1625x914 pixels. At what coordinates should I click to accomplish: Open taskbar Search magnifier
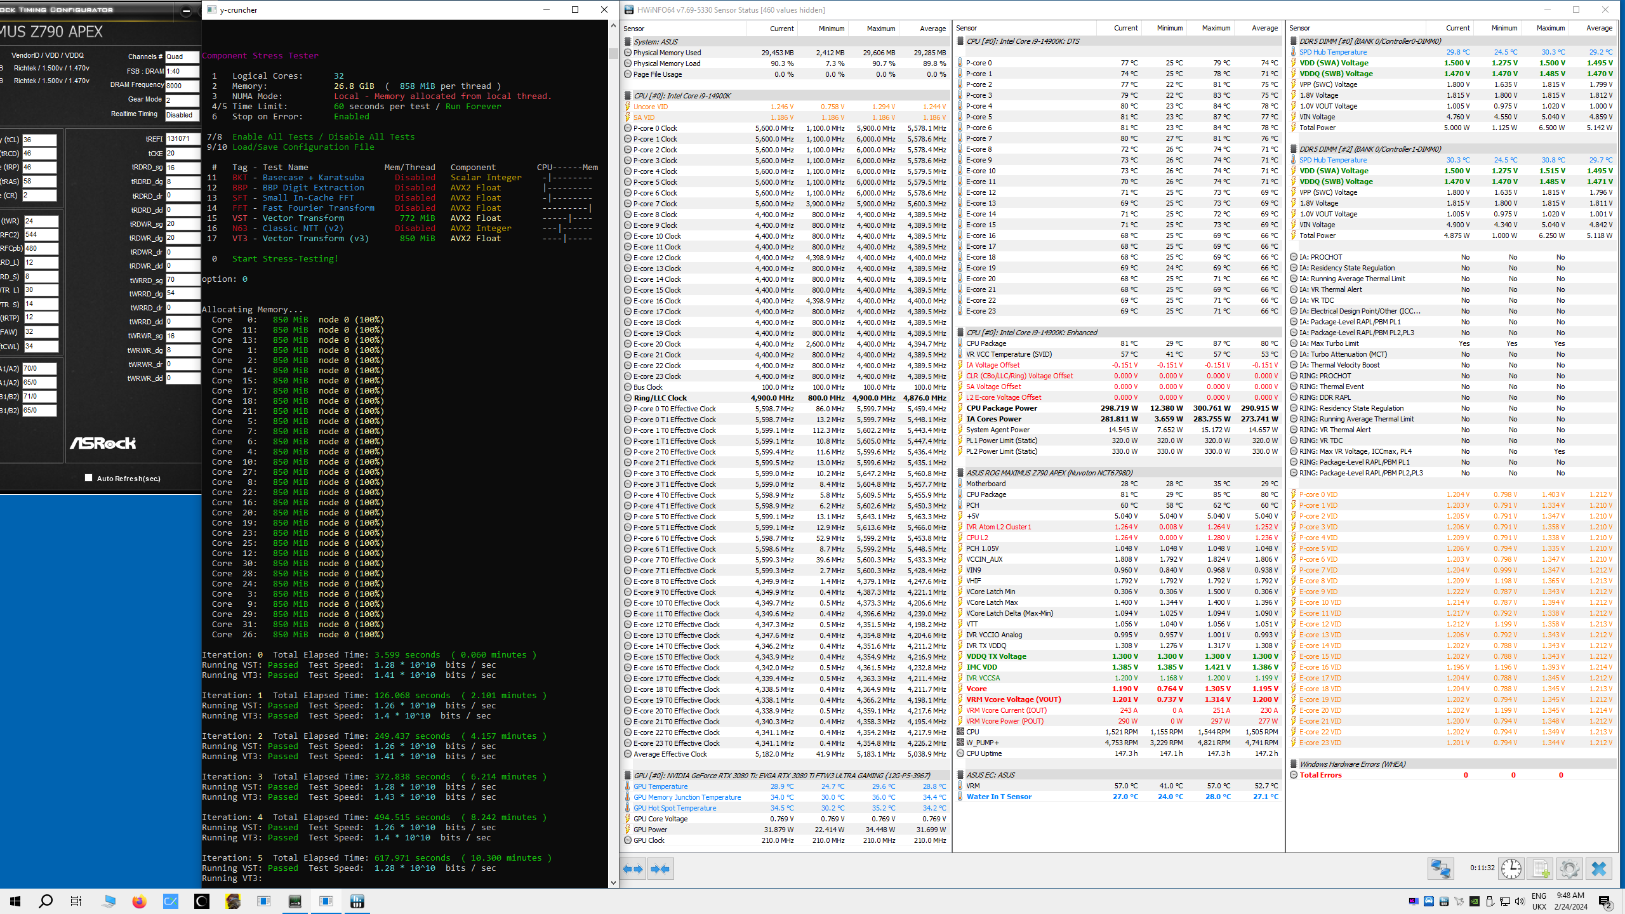point(46,901)
